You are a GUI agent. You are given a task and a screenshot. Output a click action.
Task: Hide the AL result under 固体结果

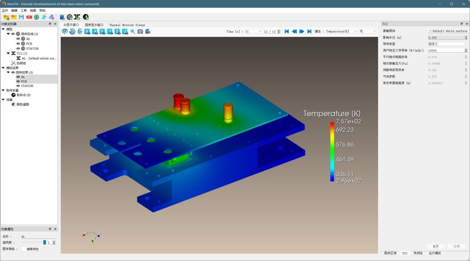click(x=18, y=77)
